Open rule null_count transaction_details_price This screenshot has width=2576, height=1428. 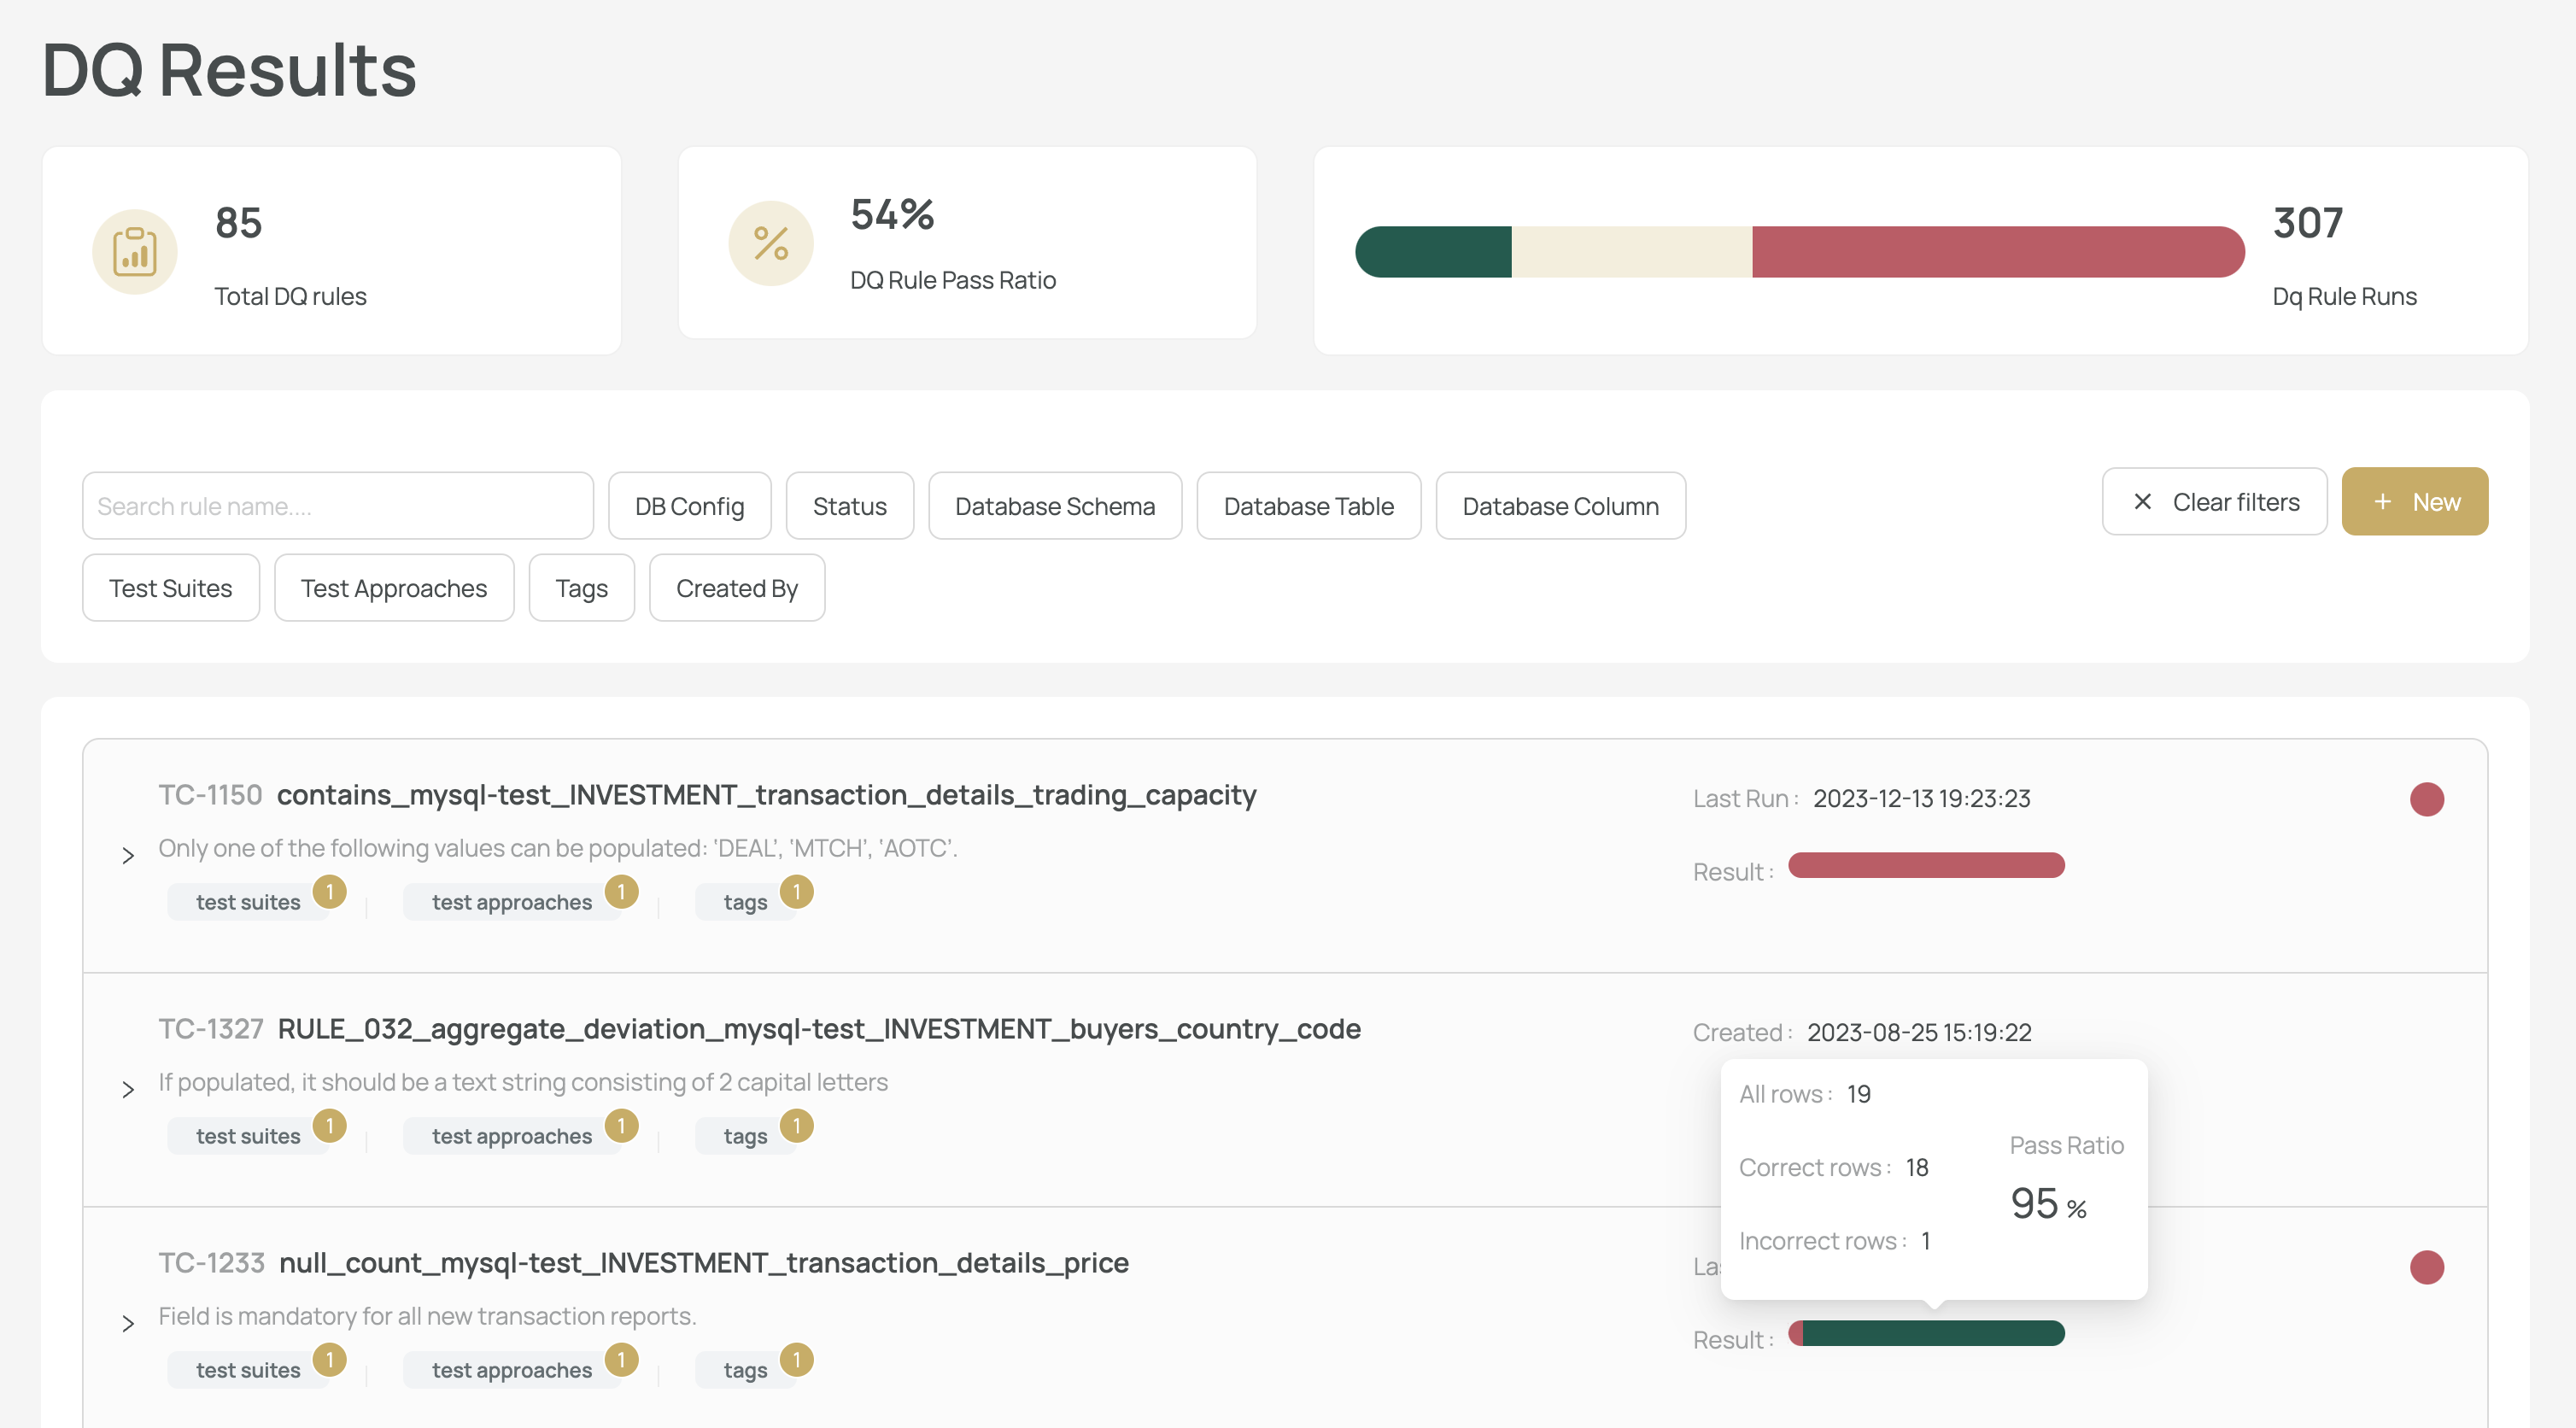tap(704, 1263)
